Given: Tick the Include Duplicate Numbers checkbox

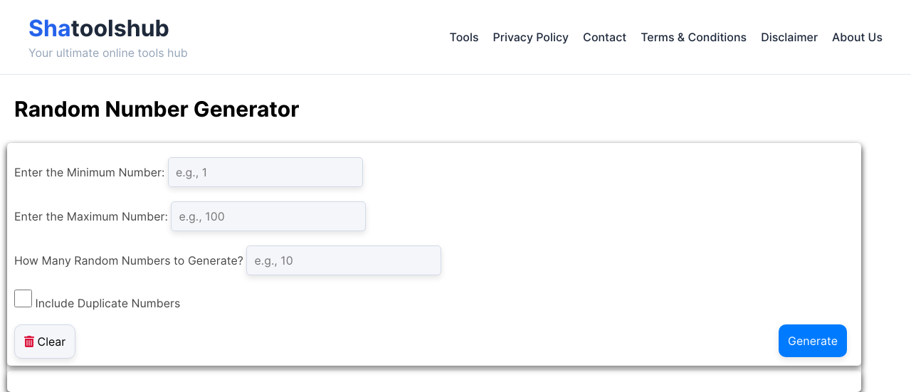Looking at the screenshot, I should 23,299.
